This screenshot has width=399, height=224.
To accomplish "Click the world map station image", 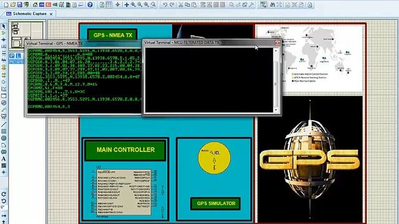I will tap(309, 58).
